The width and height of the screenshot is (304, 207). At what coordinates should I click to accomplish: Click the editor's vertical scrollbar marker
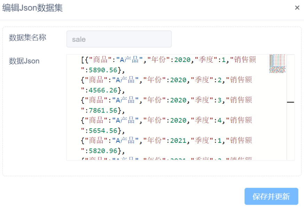point(290,102)
